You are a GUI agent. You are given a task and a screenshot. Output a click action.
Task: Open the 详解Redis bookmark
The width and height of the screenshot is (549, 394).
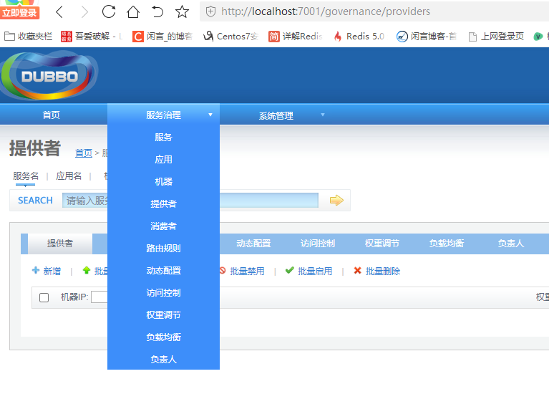pyautogui.click(x=295, y=36)
